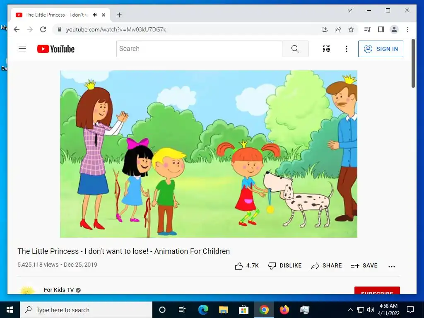
Task: Open a new Chrome tab
Action: [x=119, y=15]
